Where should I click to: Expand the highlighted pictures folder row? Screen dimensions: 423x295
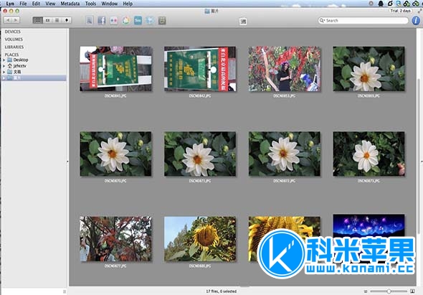4,78
